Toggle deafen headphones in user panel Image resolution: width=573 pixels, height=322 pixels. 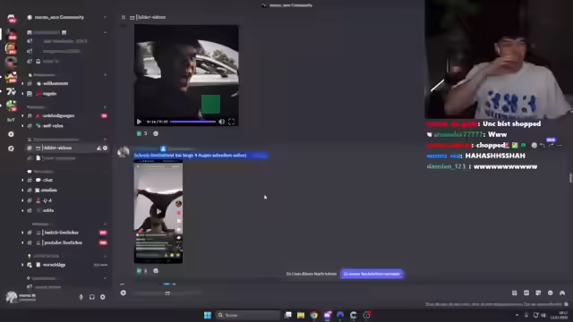[91, 297]
